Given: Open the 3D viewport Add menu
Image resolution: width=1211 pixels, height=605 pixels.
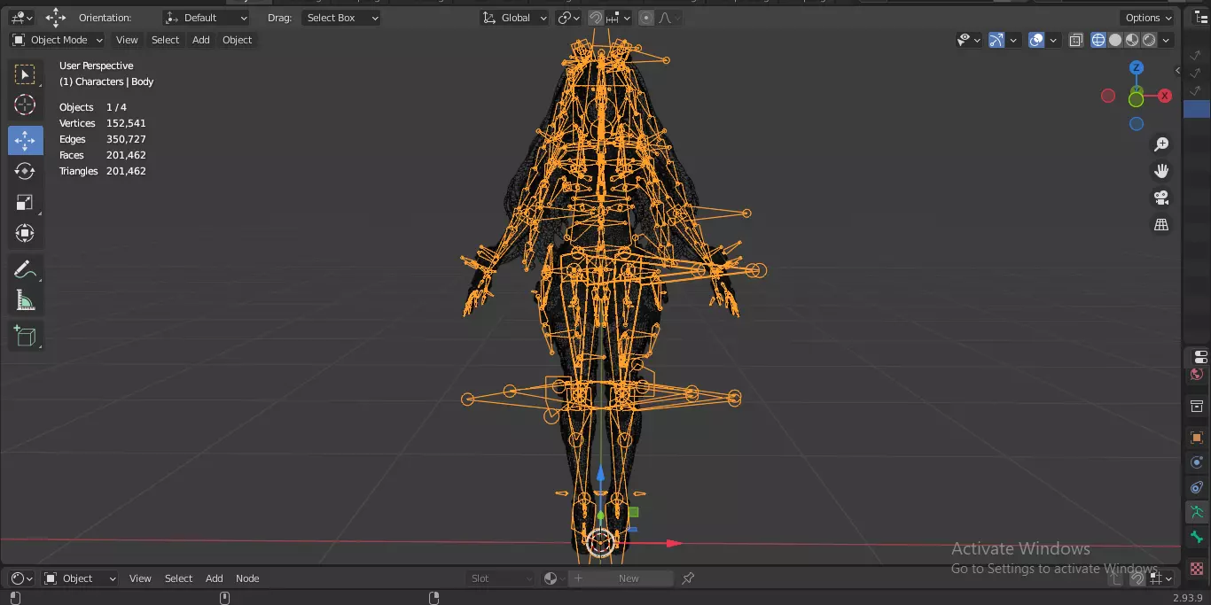Looking at the screenshot, I should pos(201,40).
